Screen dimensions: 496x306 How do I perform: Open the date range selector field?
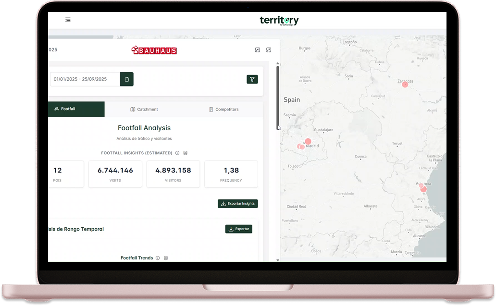click(84, 79)
